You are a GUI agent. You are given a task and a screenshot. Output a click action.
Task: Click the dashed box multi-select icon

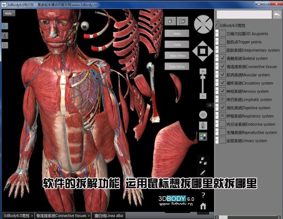pyautogui.click(x=183, y=21)
